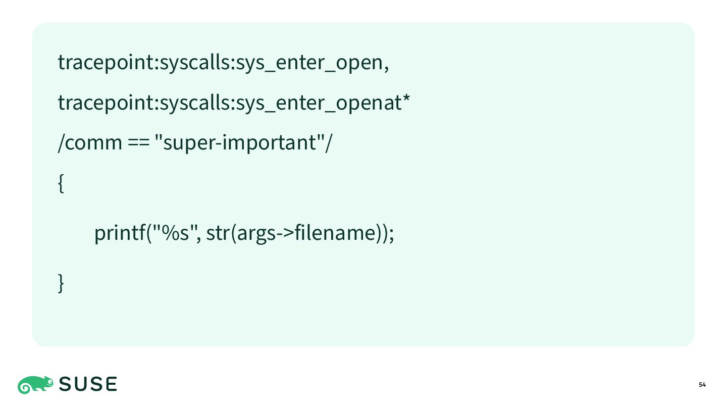Click the SUSE chameleon logo icon
Viewport: 727px width, 409px height.
point(35,385)
